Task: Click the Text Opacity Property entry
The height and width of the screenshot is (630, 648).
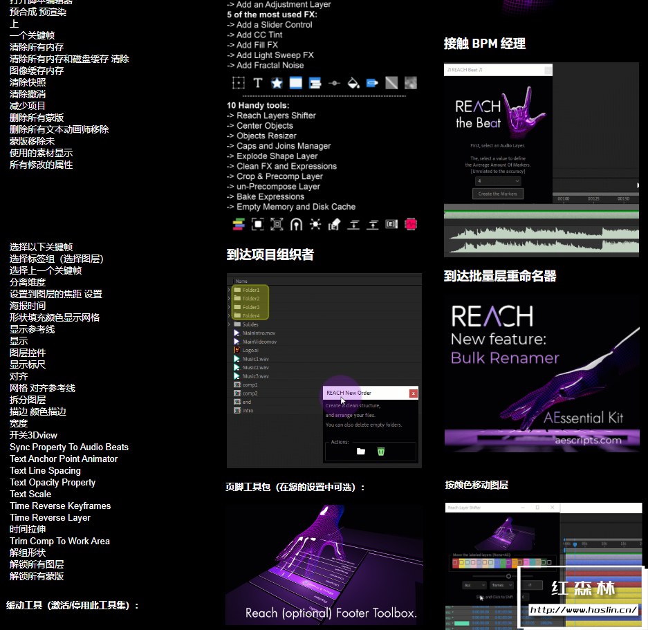Action: 53,483
